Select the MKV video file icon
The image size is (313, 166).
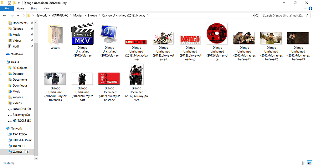coord(82,34)
